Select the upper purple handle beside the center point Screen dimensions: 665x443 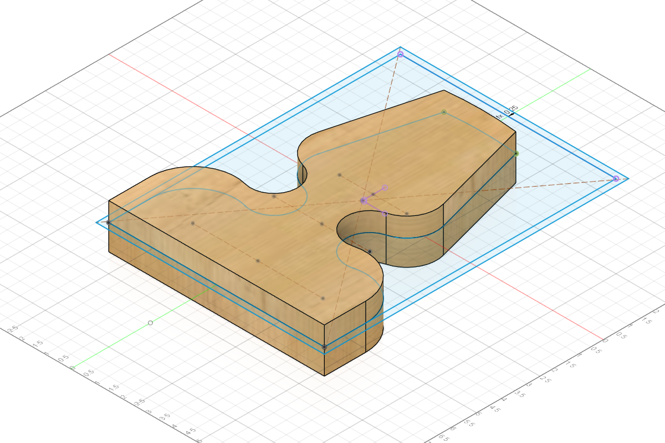385,188
